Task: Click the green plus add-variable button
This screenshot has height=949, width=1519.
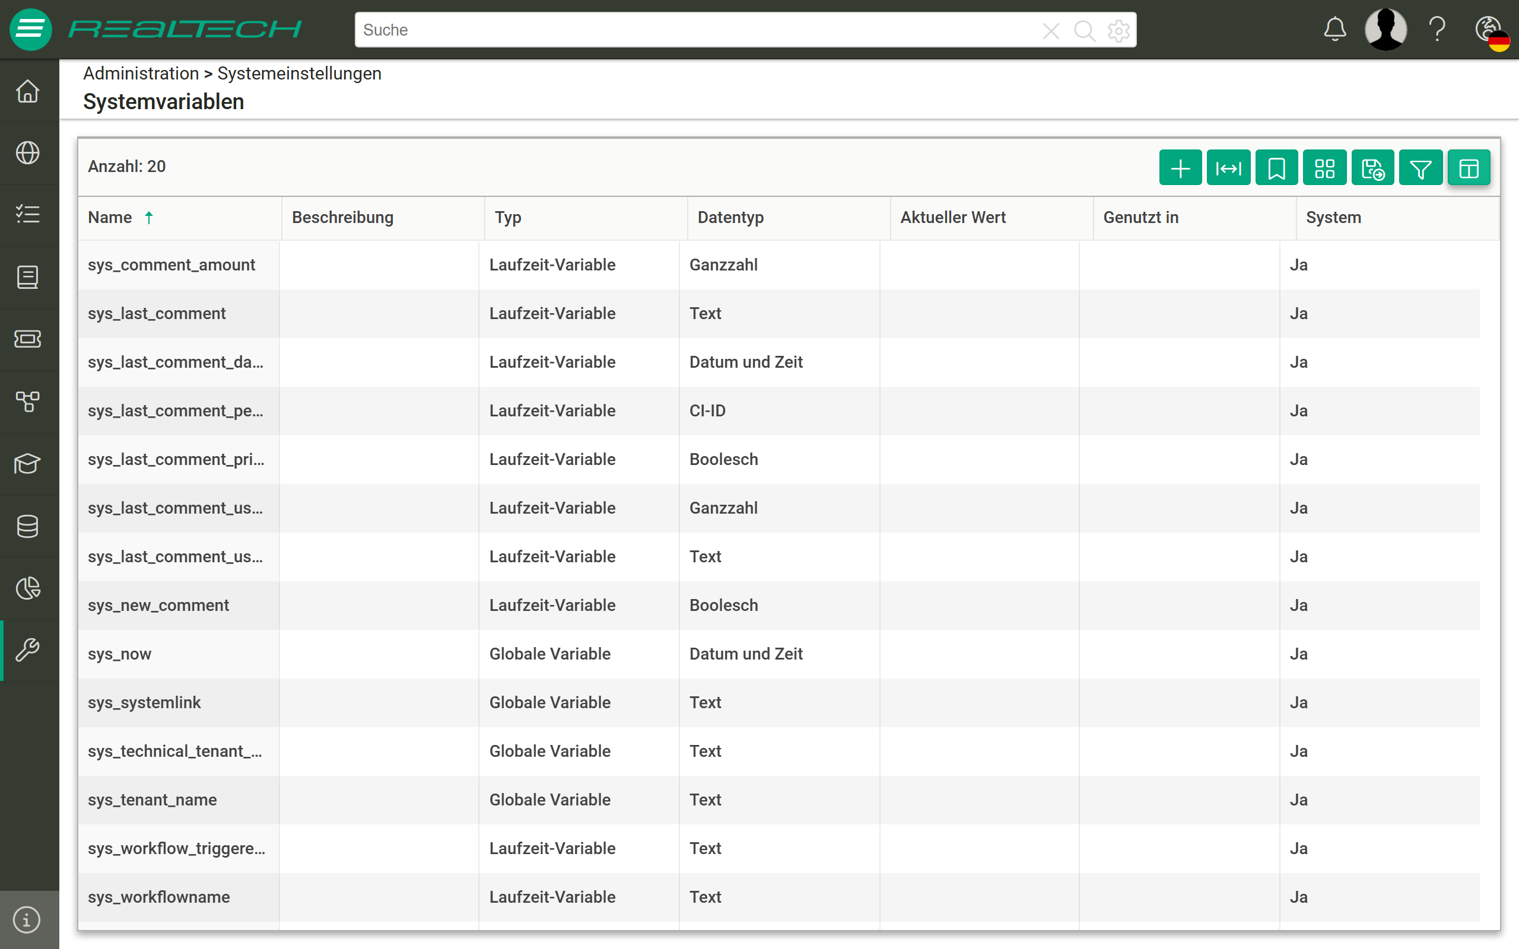Action: click(x=1180, y=168)
